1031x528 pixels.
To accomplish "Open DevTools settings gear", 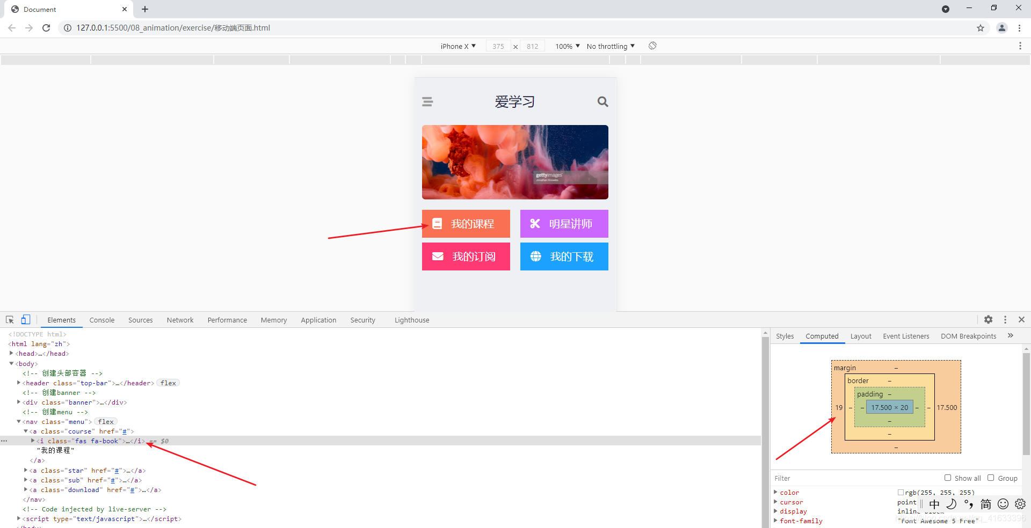I will pos(988,320).
